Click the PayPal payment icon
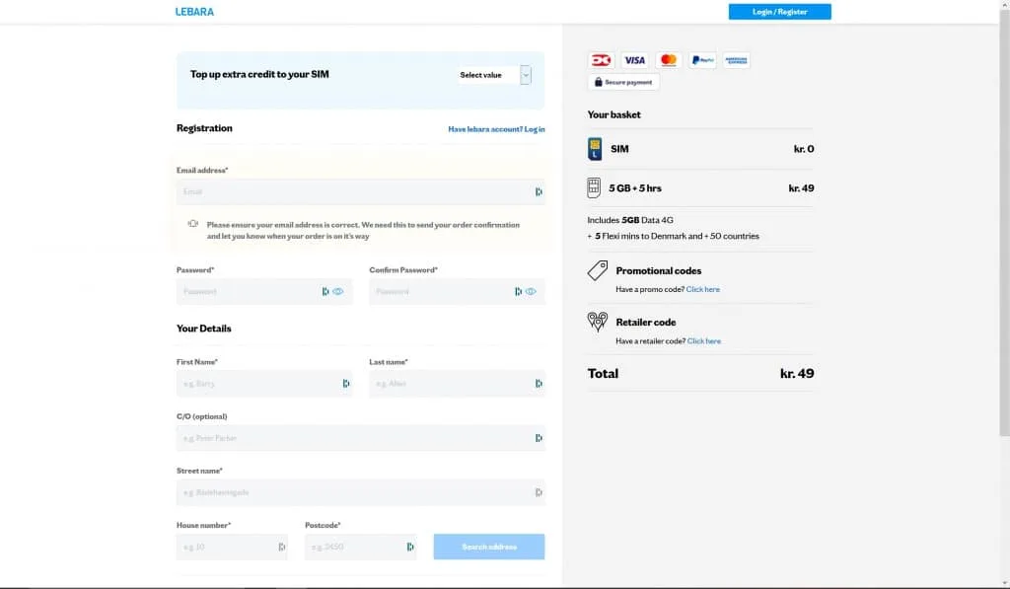Image resolution: width=1010 pixels, height=589 pixels. coord(702,60)
